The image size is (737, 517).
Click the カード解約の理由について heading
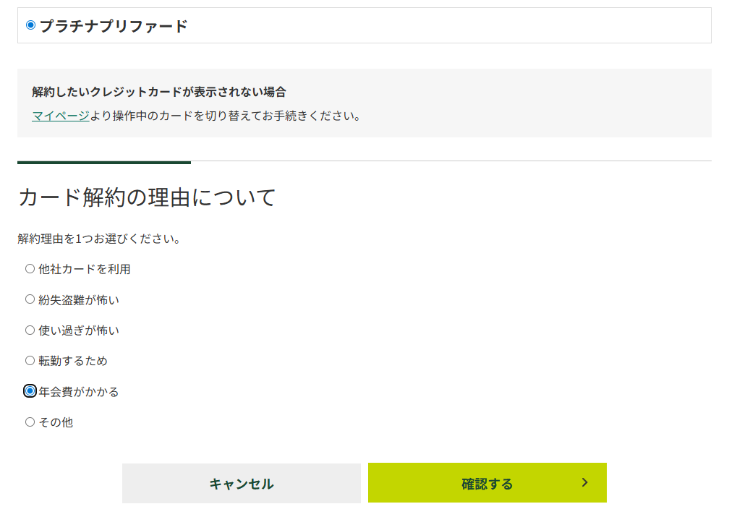tap(147, 197)
